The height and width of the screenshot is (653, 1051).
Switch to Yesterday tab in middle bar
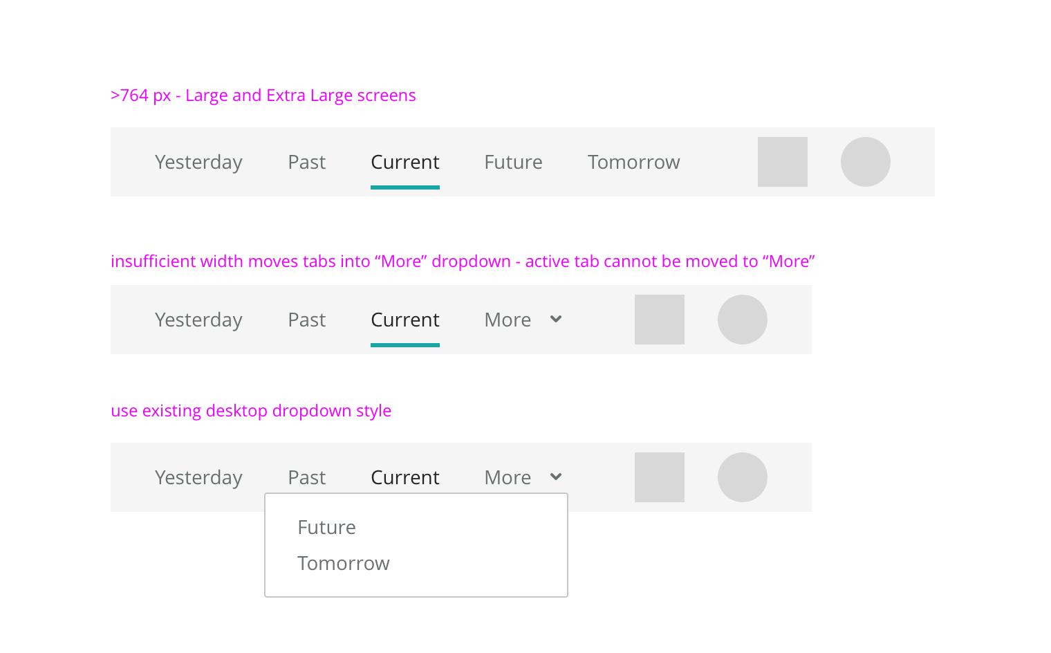[198, 320]
